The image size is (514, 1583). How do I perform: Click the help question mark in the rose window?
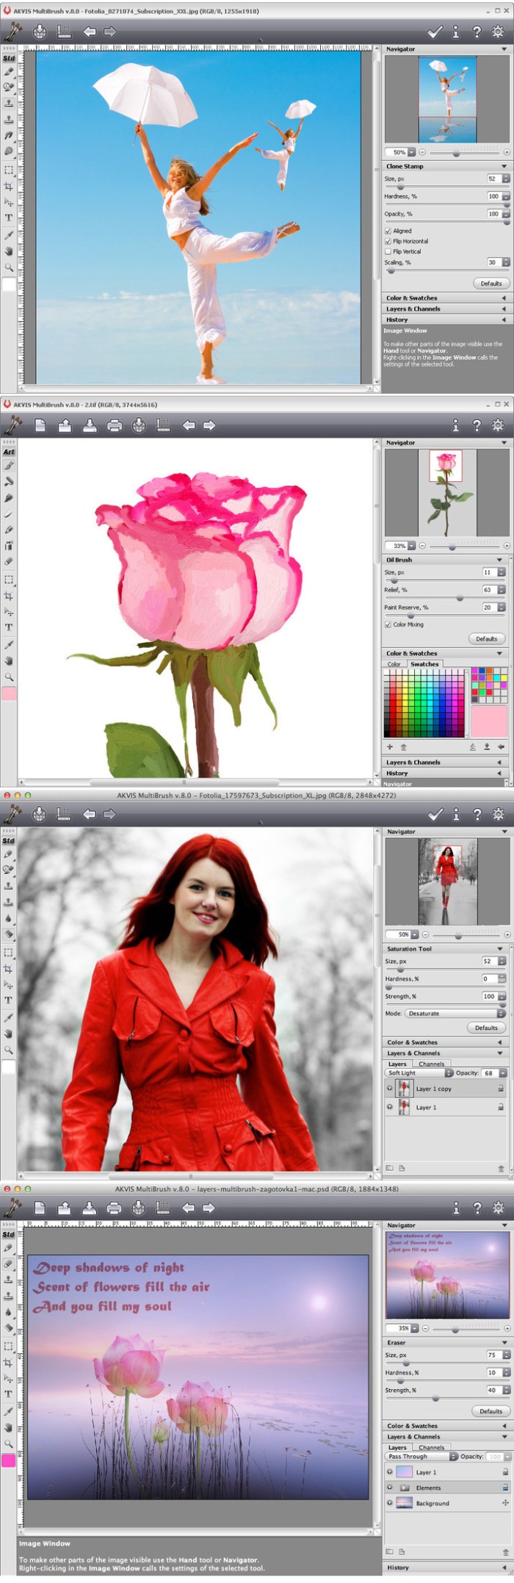477,425
